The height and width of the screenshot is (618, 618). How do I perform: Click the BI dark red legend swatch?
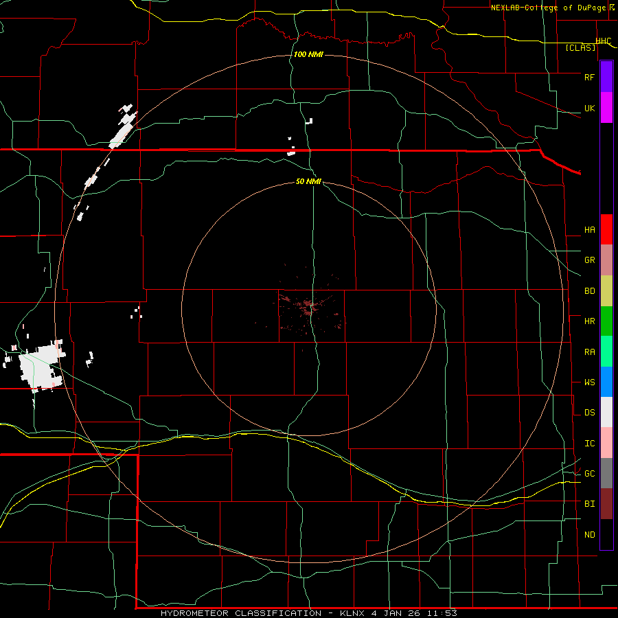pyautogui.click(x=606, y=504)
